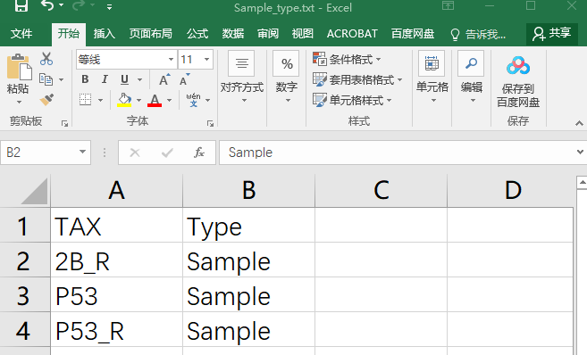Open the Copy options dropdown arrow

[x=61, y=79]
